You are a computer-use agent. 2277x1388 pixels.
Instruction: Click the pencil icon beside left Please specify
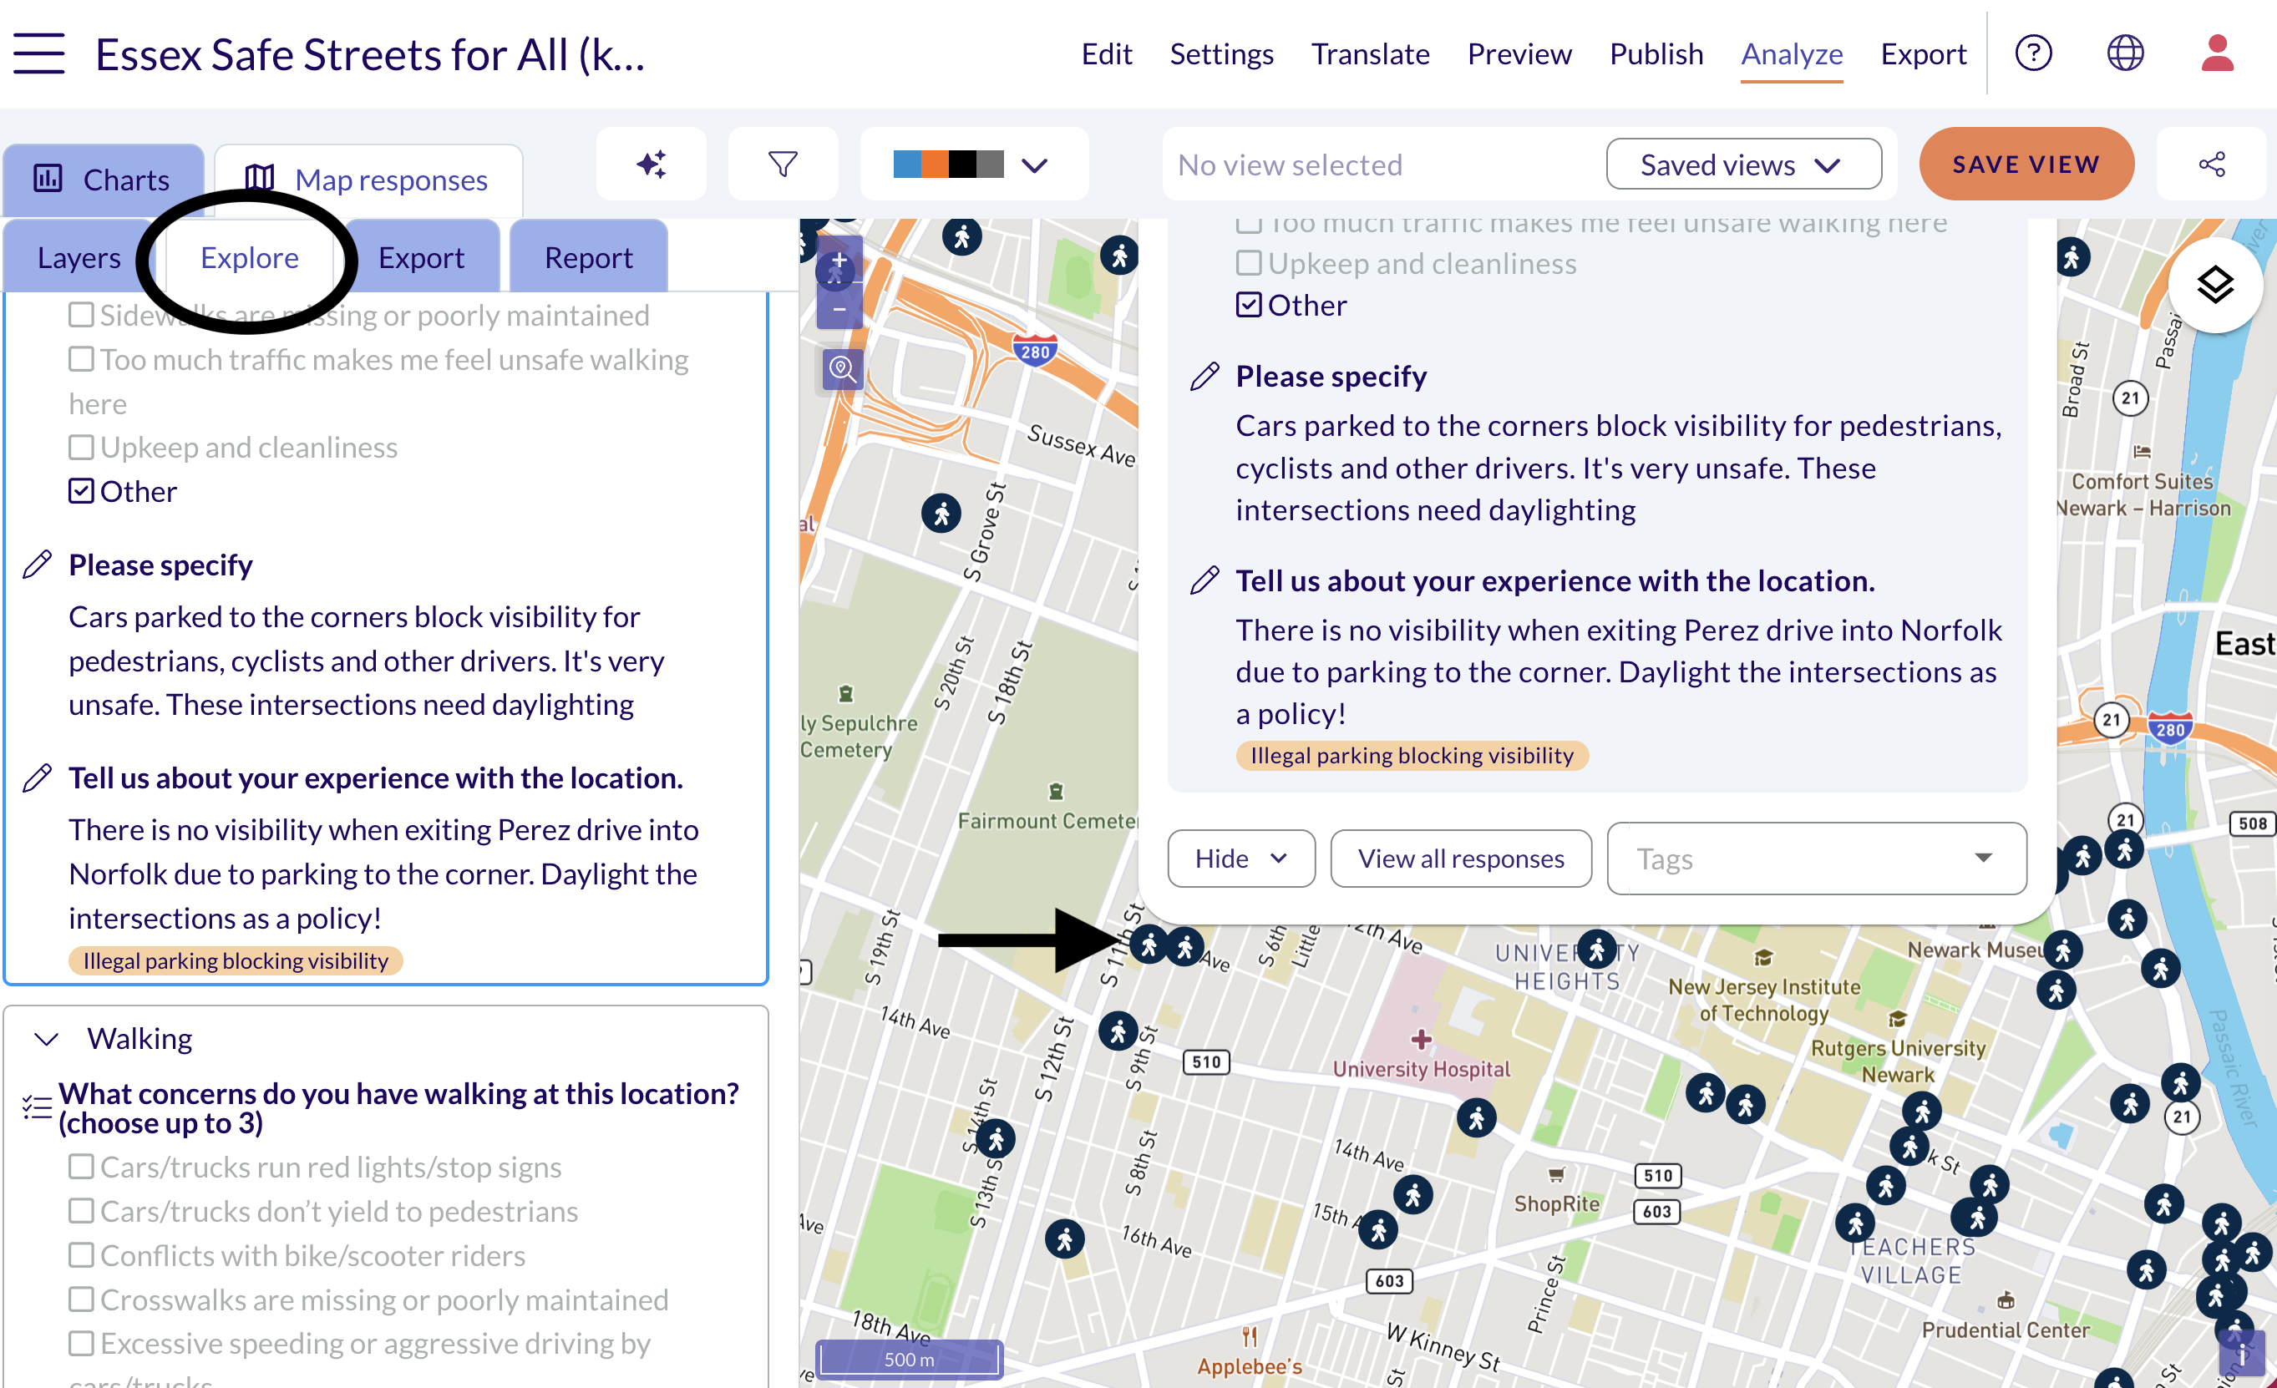coord(37,565)
